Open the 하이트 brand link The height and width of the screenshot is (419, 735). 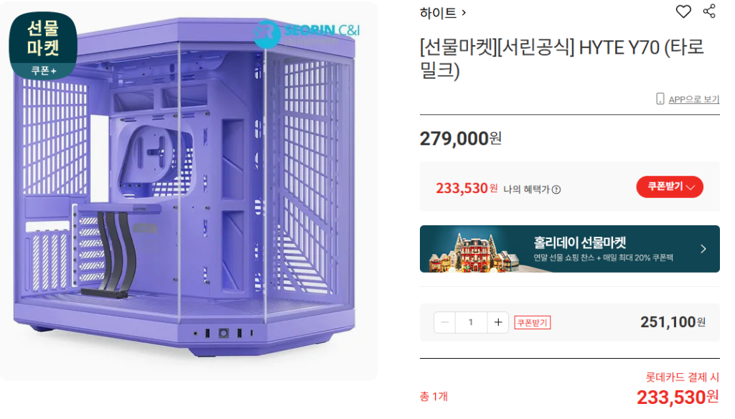pyautogui.click(x=438, y=13)
